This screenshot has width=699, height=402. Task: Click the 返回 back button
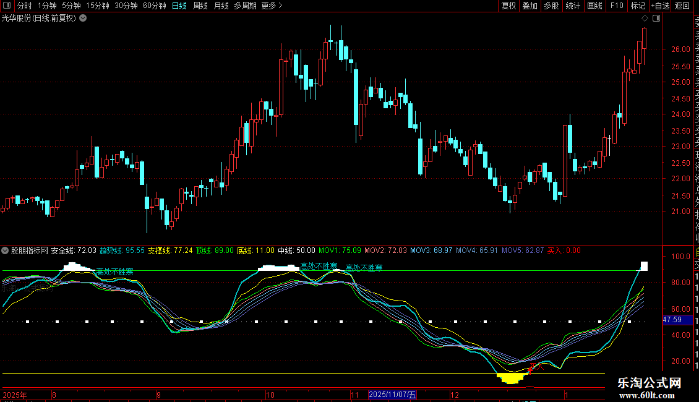pos(682,6)
